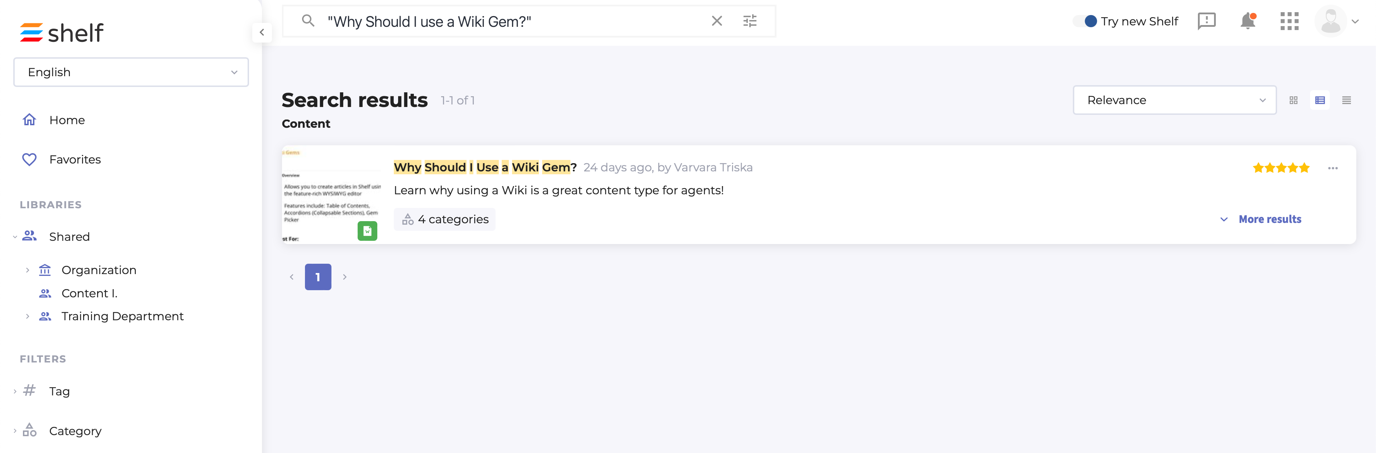Screen dimensions: 1376x453
Task: Switch to grid tile view
Action: (1293, 100)
